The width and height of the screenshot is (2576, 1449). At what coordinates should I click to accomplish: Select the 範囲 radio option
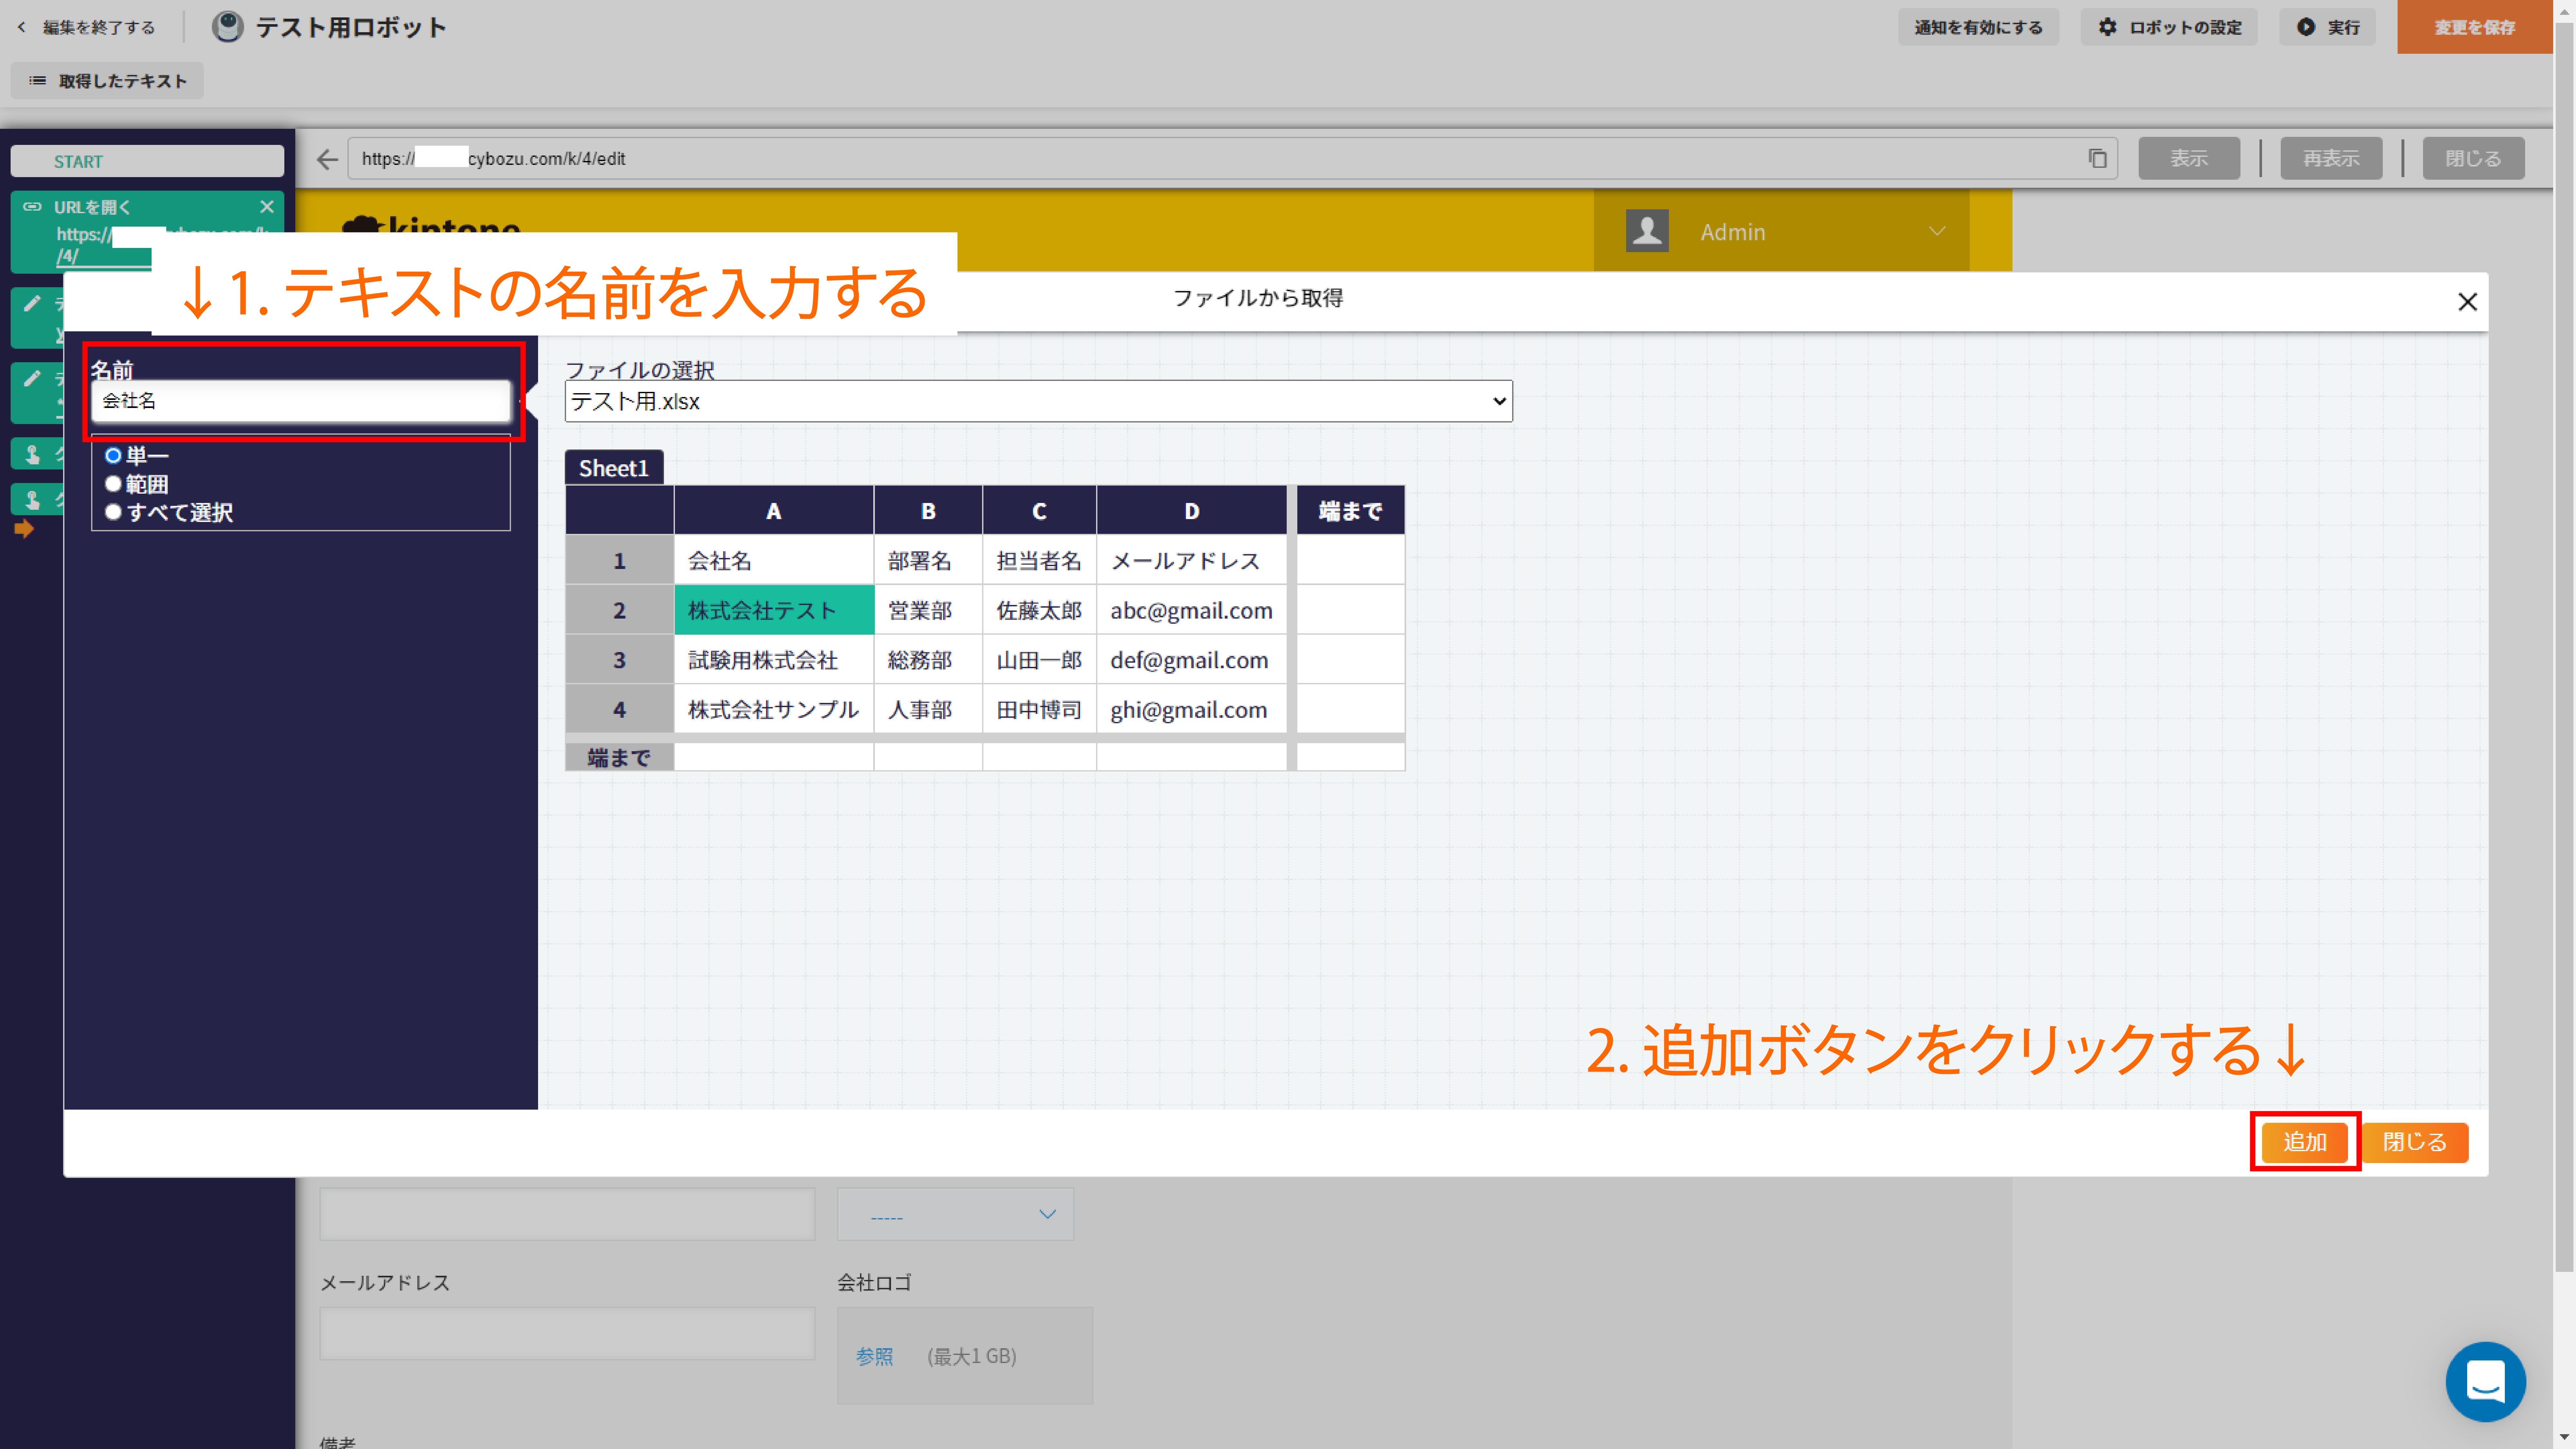(113, 484)
